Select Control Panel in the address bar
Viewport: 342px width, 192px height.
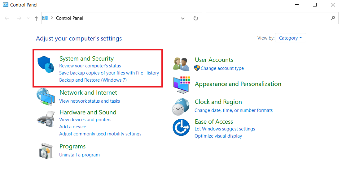70,18
